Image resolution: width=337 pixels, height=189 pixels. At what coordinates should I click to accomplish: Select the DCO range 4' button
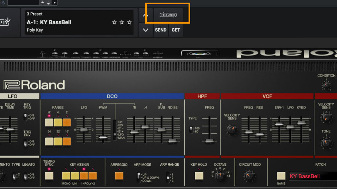coord(58,122)
